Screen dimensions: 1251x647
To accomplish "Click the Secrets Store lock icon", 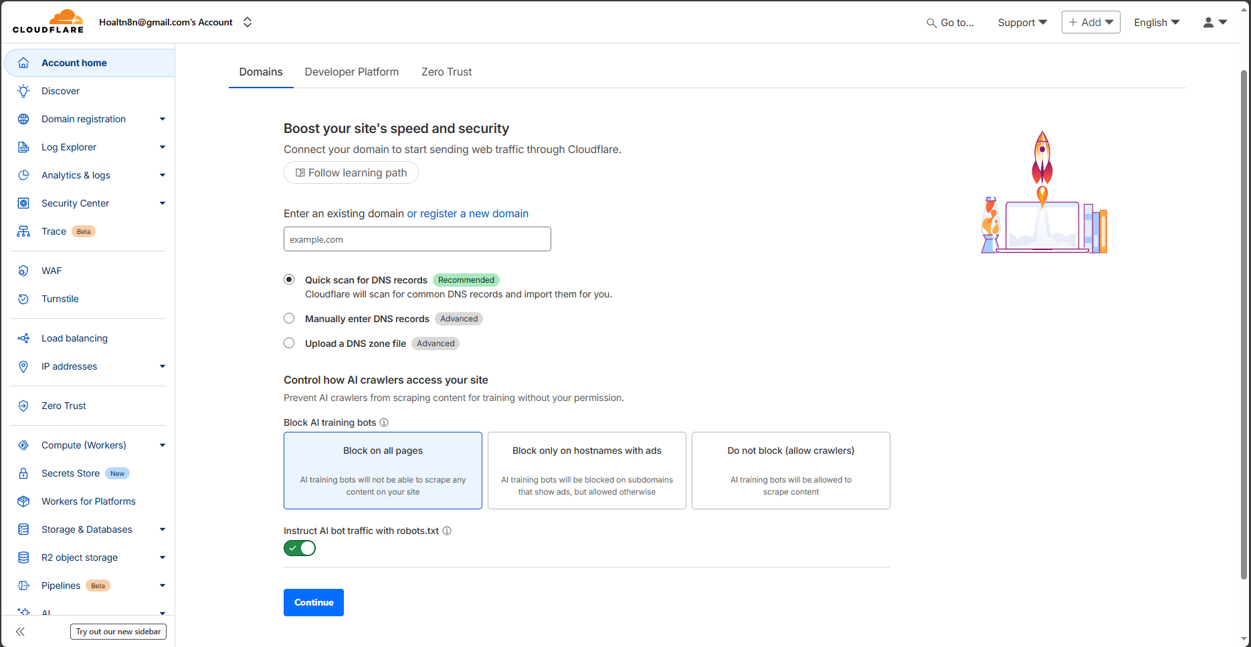I will click(x=23, y=473).
